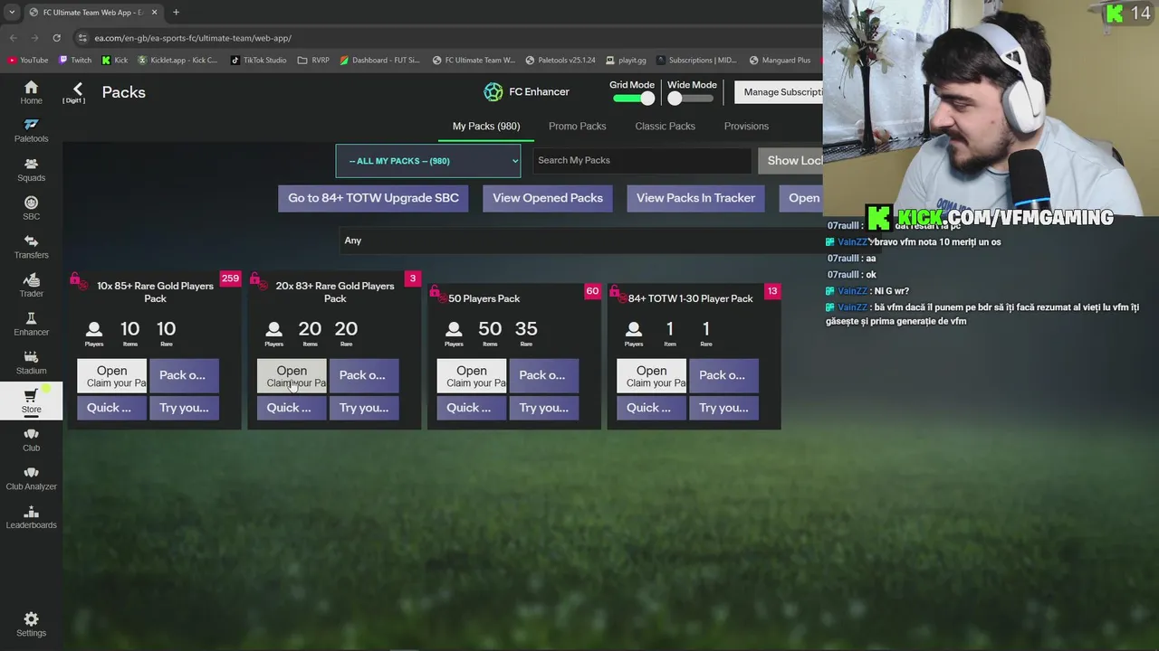Image resolution: width=1159 pixels, height=651 pixels.
Task: View the Leaderboards section
Action: point(31,517)
